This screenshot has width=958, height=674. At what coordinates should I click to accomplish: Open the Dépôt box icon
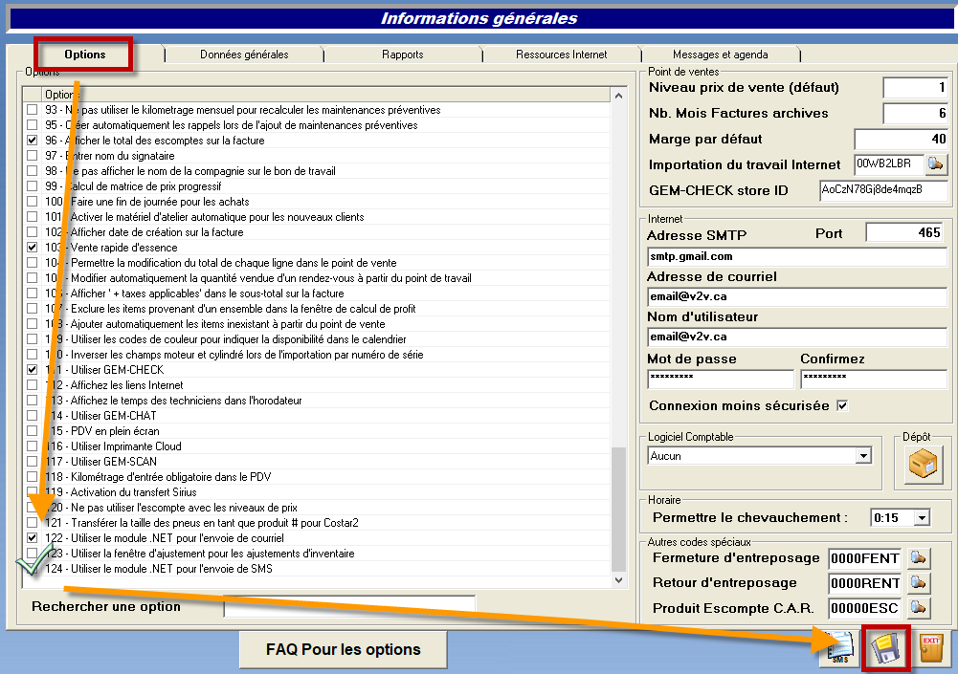(923, 466)
